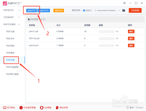This screenshot has height=111, width=146.
Task: Maximize the window with the fullscreen icon
Action: click(x=136, y=3)
